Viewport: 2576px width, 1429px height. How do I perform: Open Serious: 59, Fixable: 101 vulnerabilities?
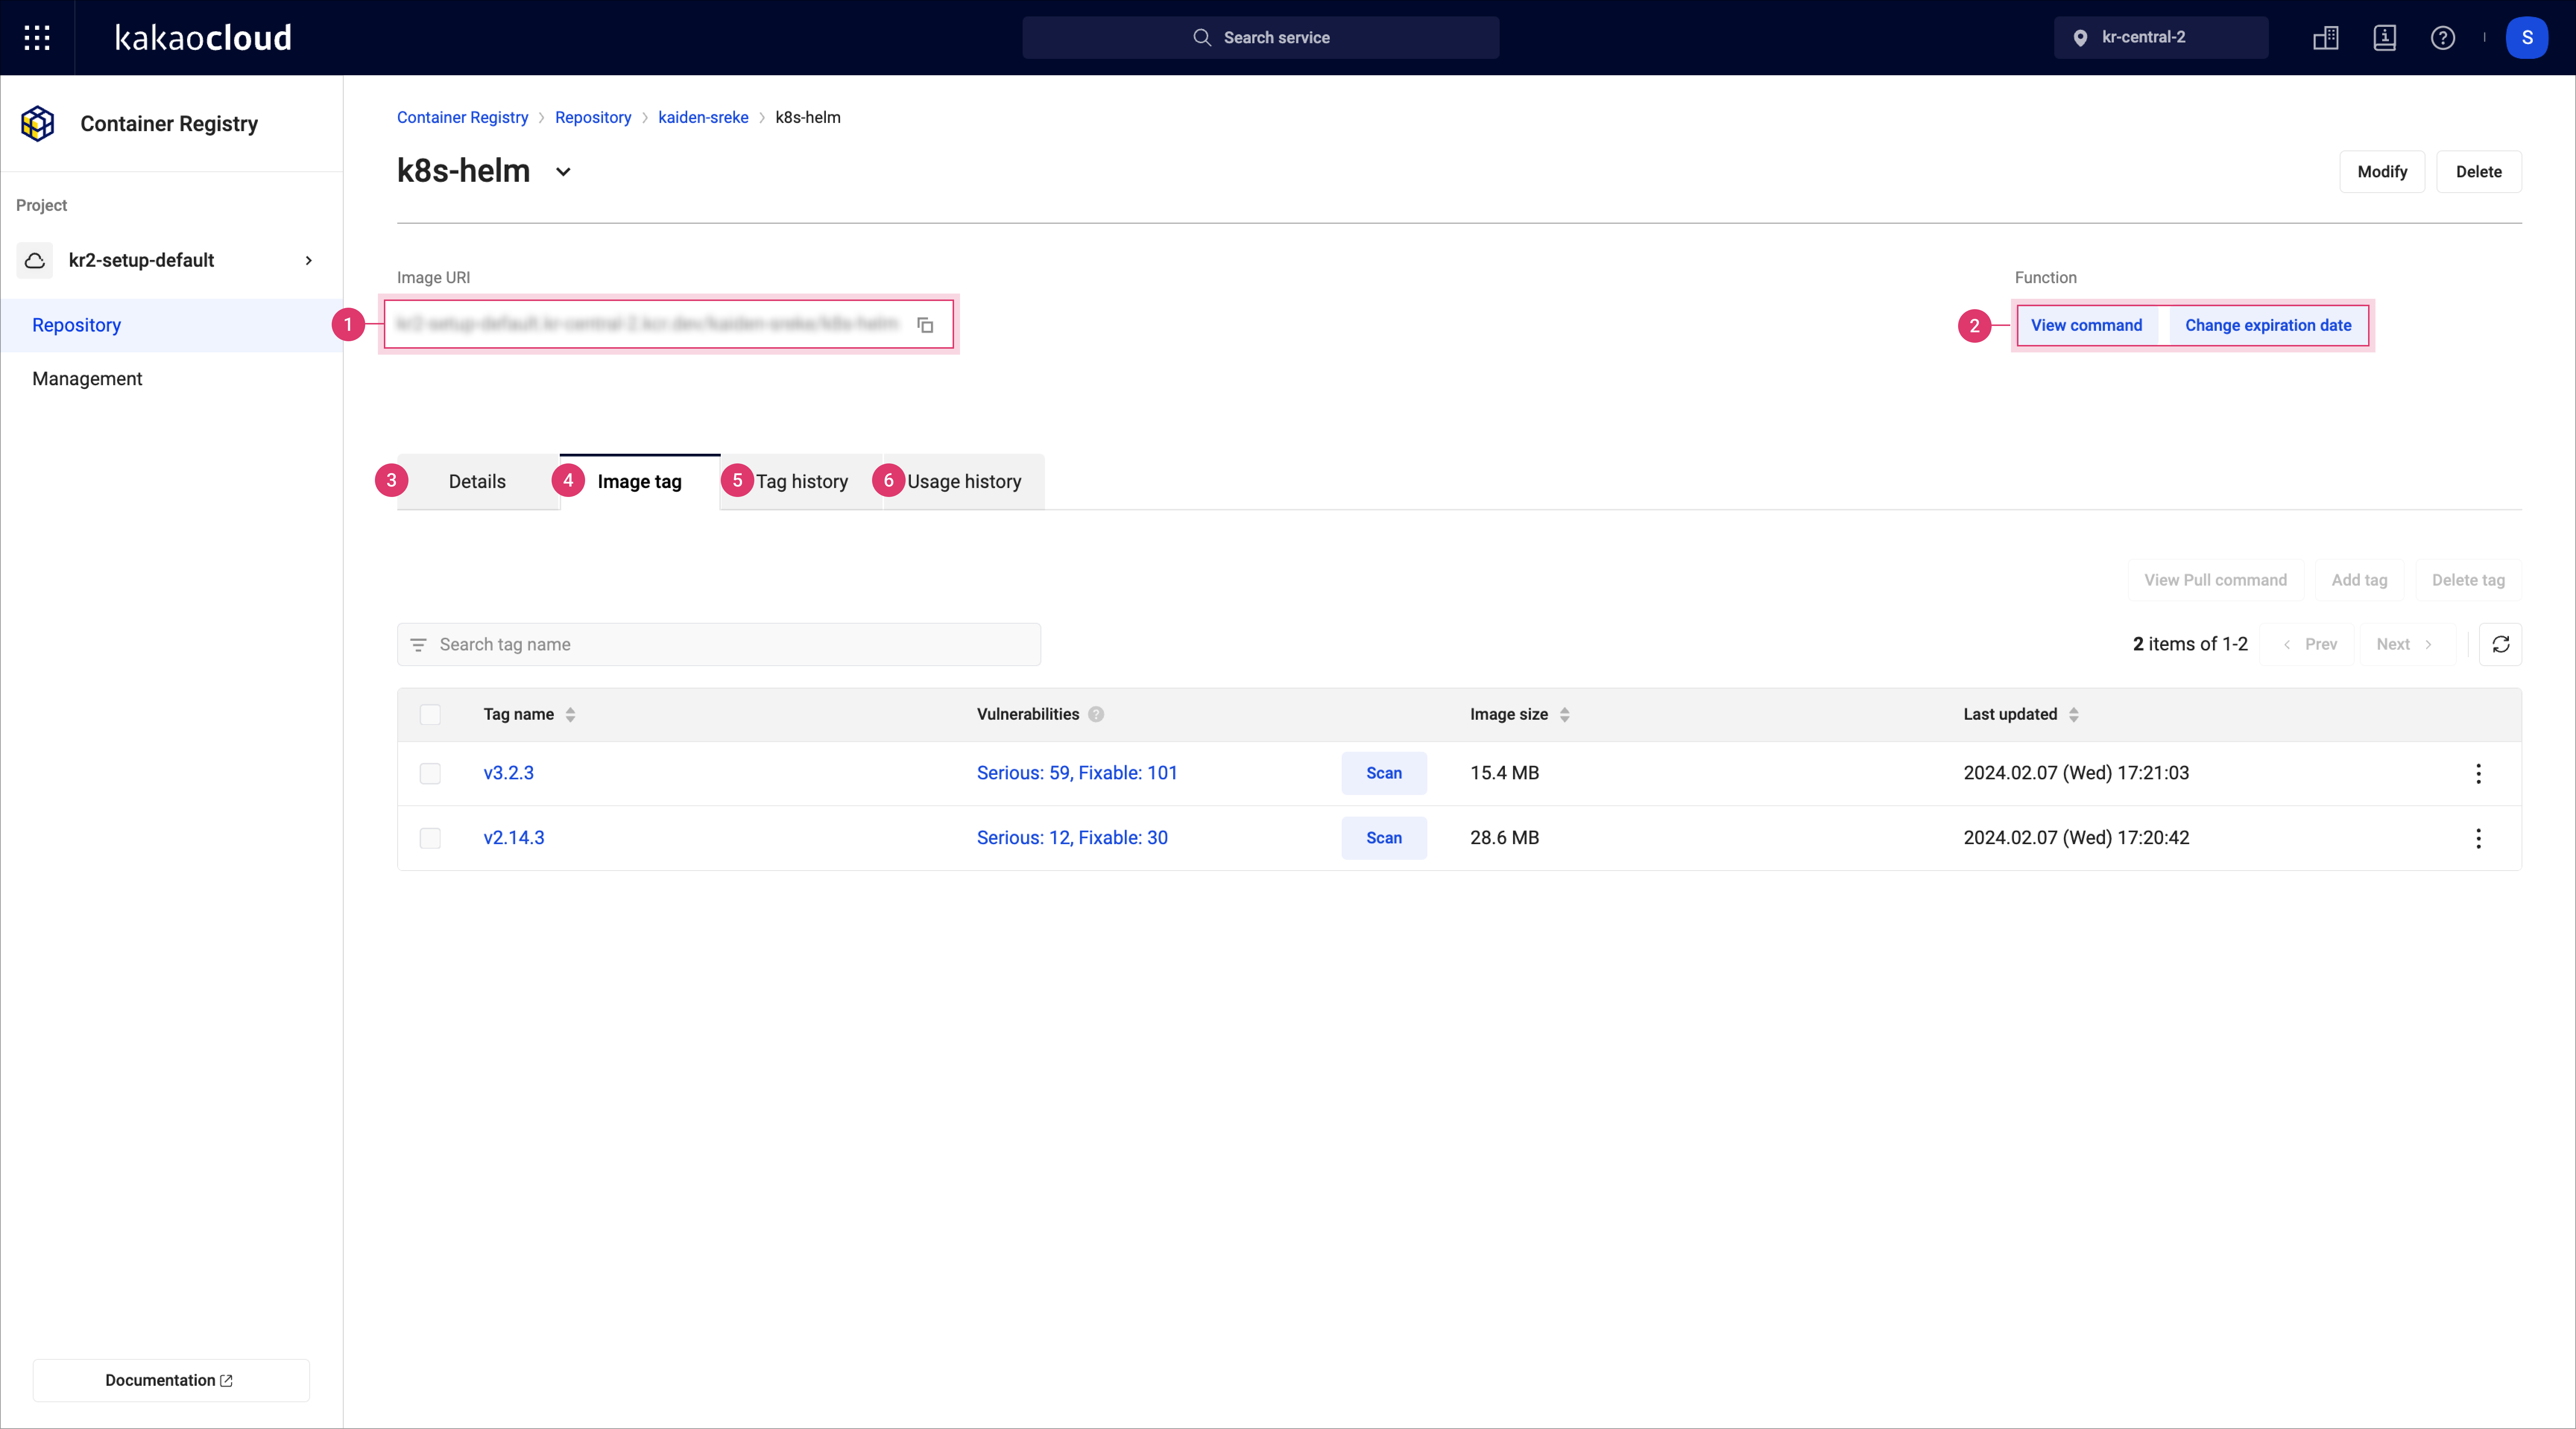click(x=1077, y=773)
